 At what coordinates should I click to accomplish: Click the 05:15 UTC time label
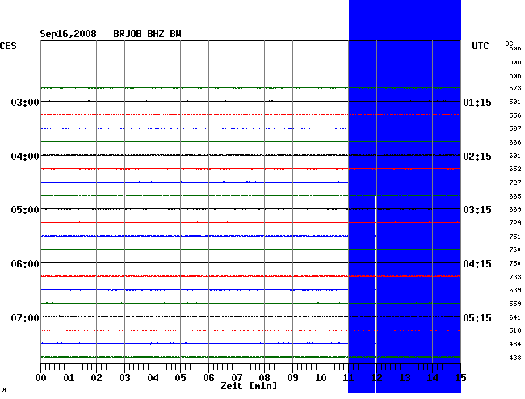[x=477, y=317]
